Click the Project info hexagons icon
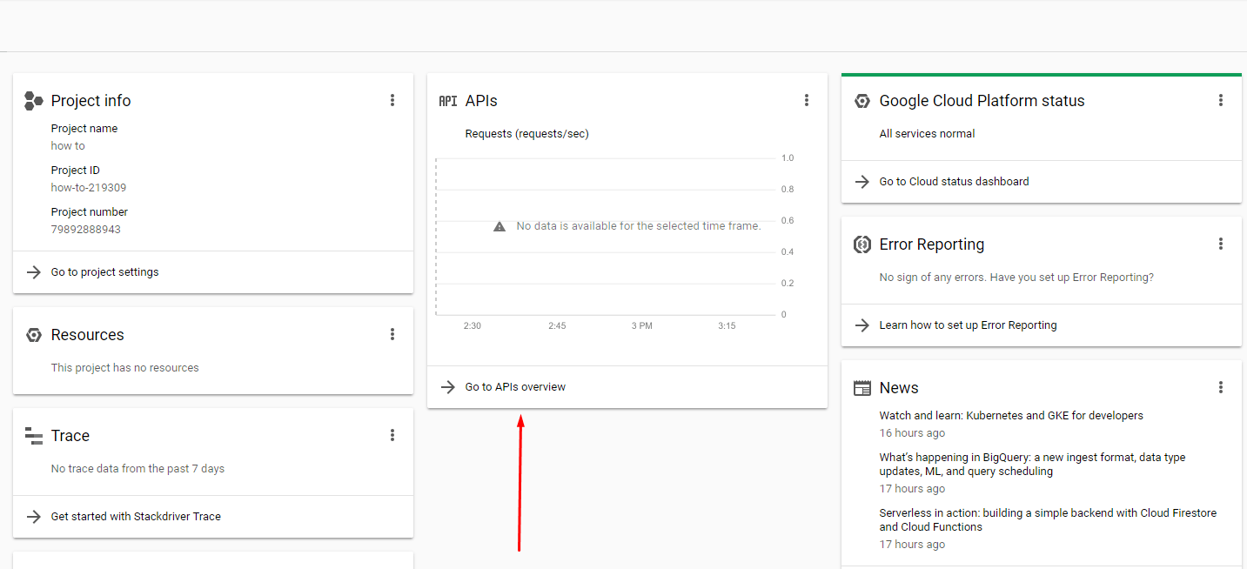 coord(33,101)
